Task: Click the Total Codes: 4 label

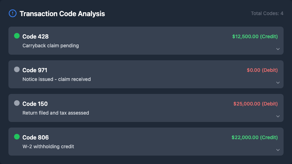Action: tap(267, 14)
